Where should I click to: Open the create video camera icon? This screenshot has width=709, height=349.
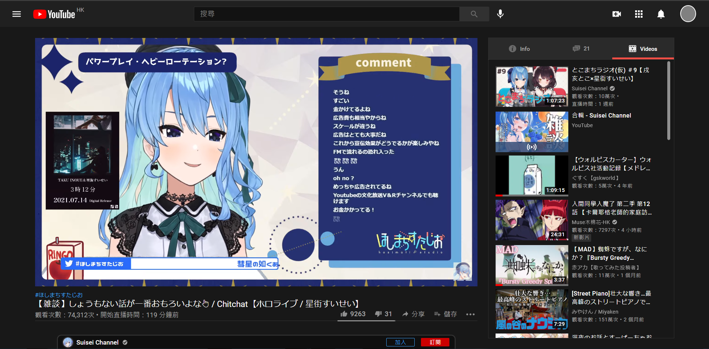pyautogui.click(x=616, y=14)
